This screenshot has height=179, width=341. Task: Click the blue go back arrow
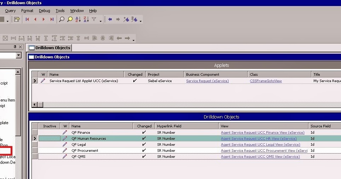(x=110, y=19)
